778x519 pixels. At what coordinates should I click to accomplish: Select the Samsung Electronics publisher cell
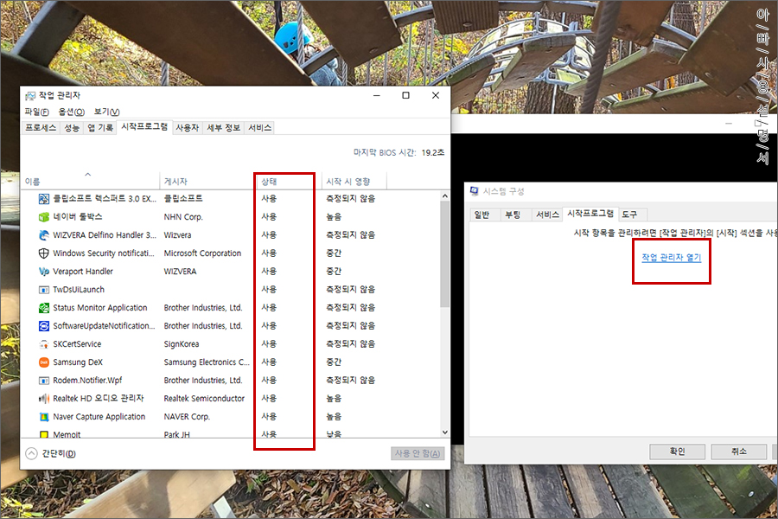pyautogui.click(x=207, y=362)
